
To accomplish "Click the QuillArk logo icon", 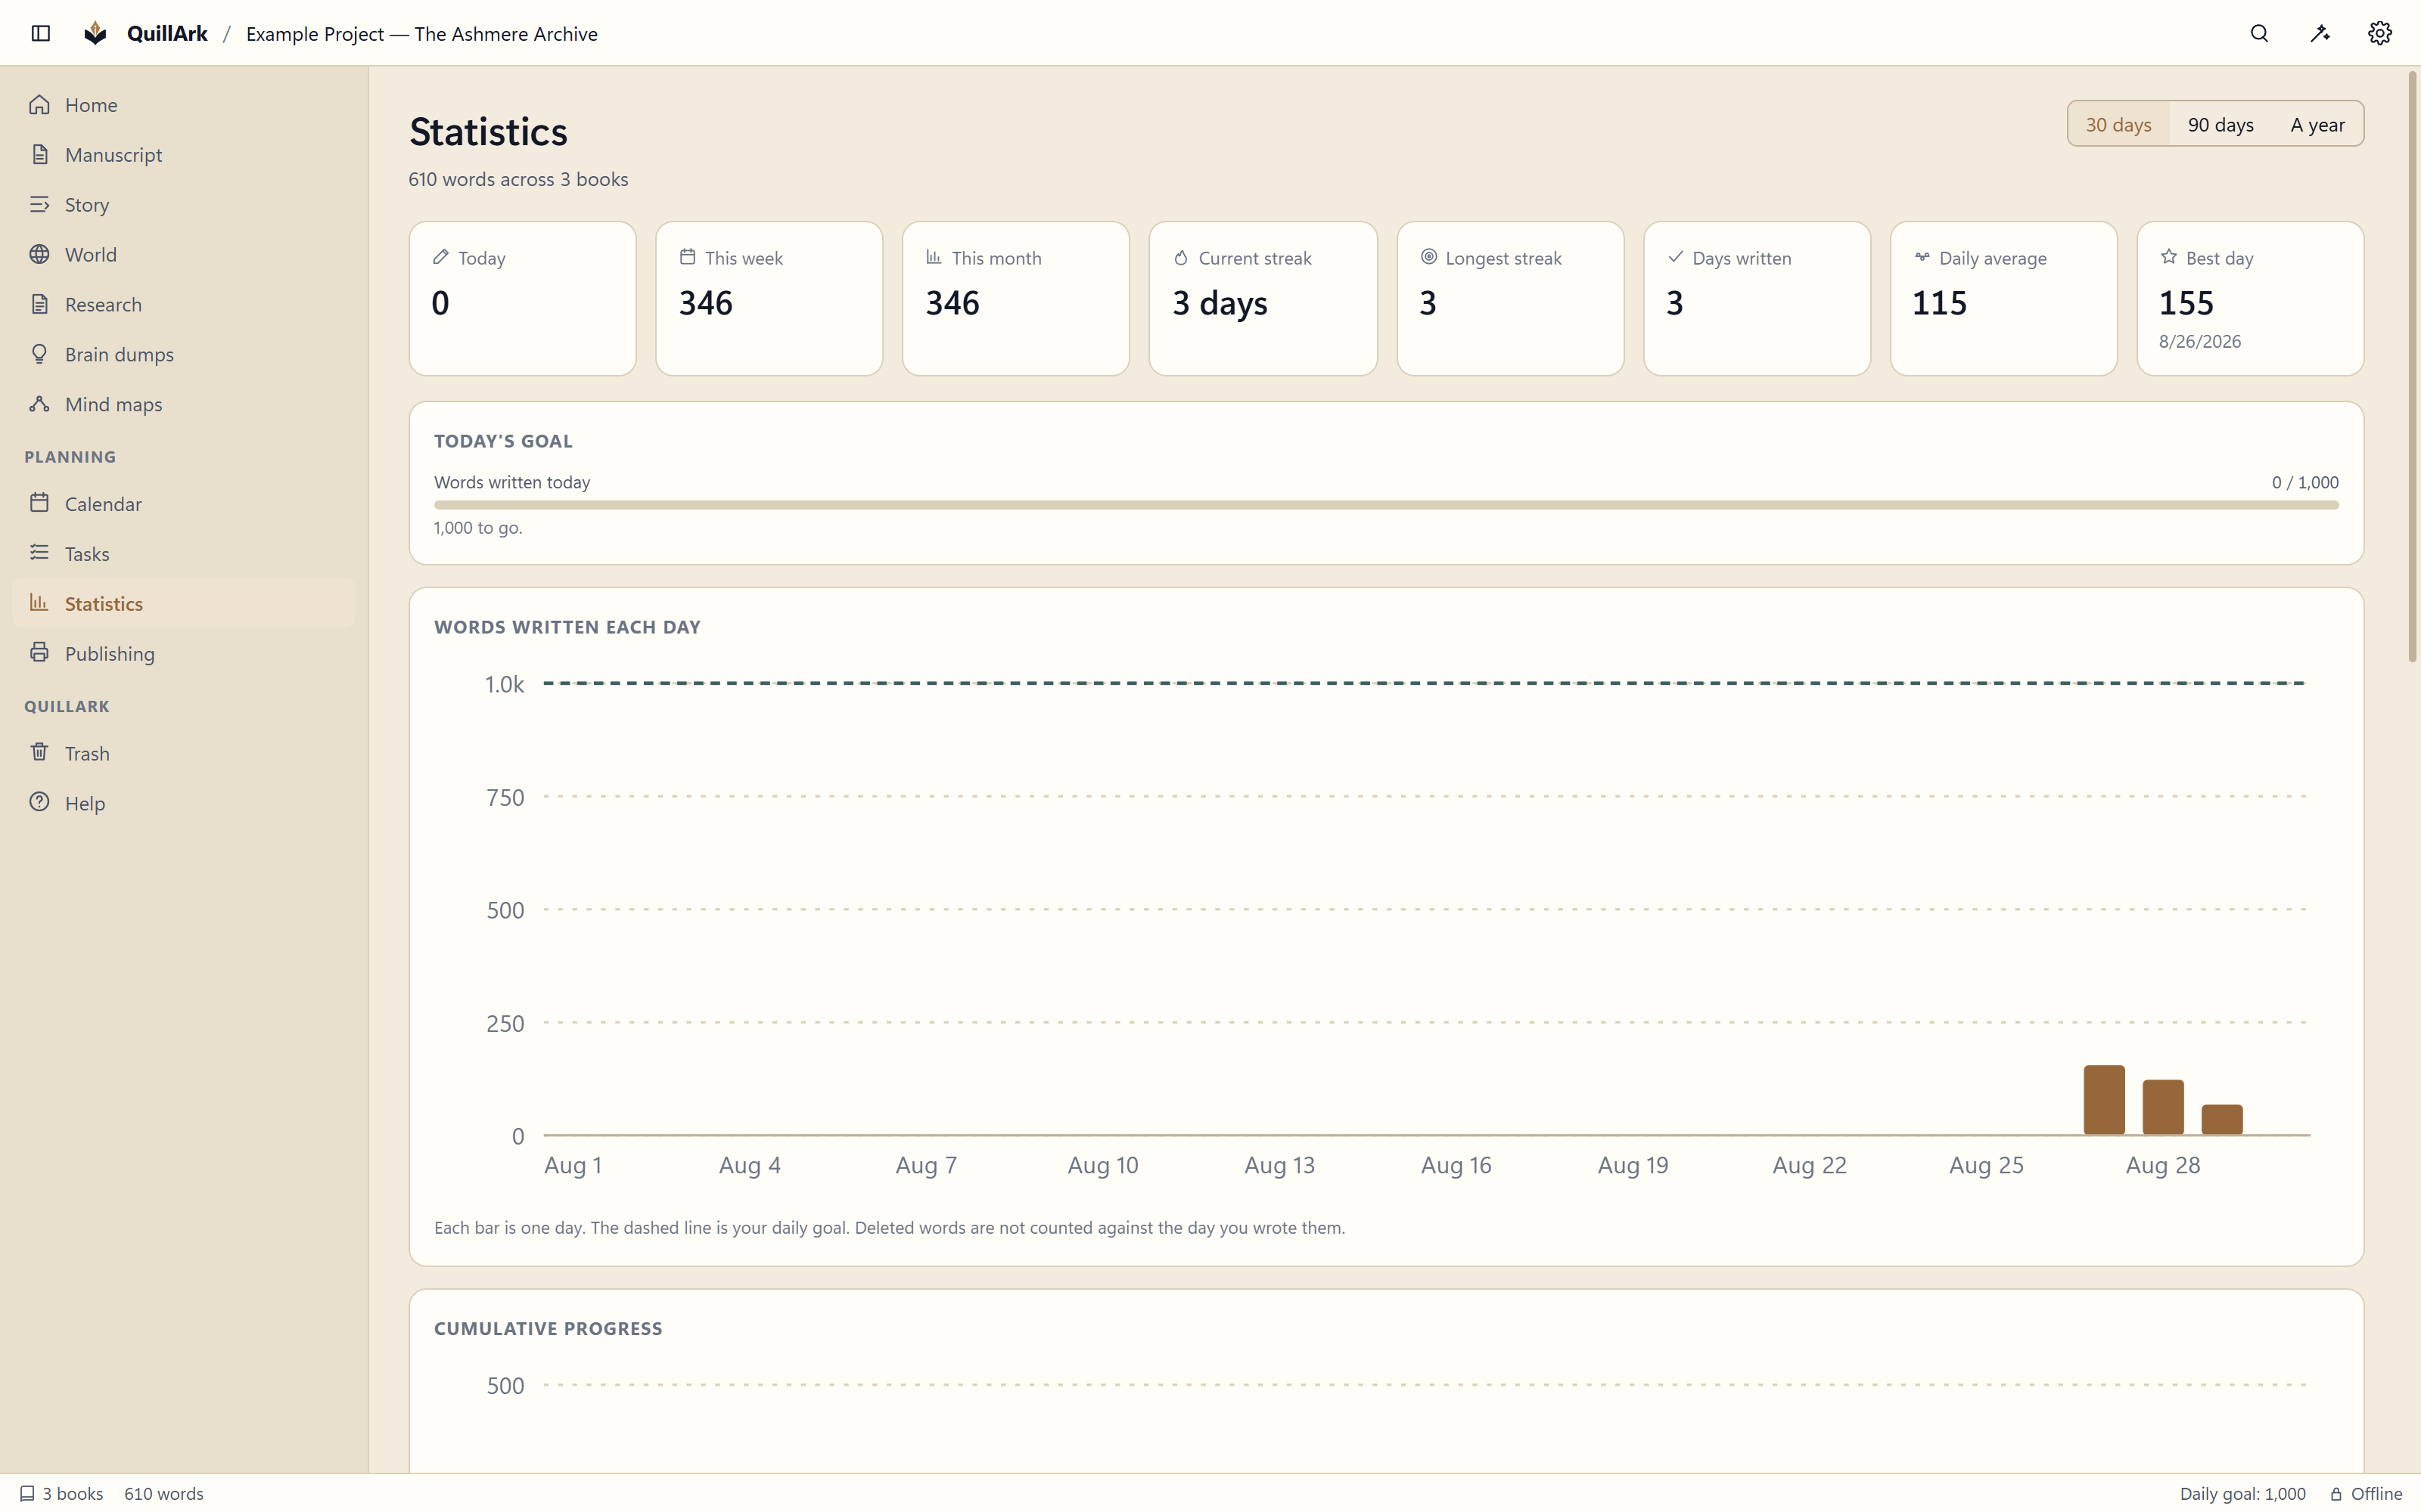I will (x=95, y=33).
